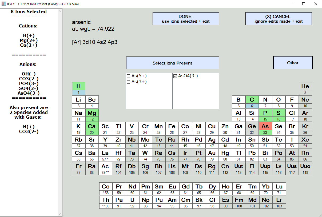322x217 pixels.
Task: Uncheck the AsO4(3-) ion checkbox
Action: 175,76
